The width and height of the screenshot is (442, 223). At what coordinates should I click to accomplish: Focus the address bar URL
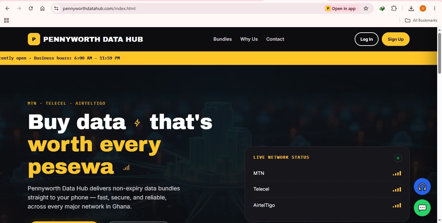tap(99, 8)
